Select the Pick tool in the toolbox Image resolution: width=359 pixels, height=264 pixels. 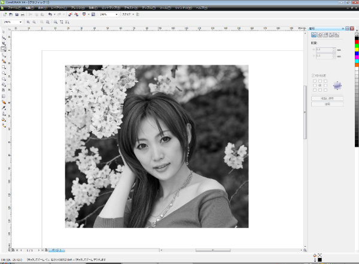click(x=4, y=32)
